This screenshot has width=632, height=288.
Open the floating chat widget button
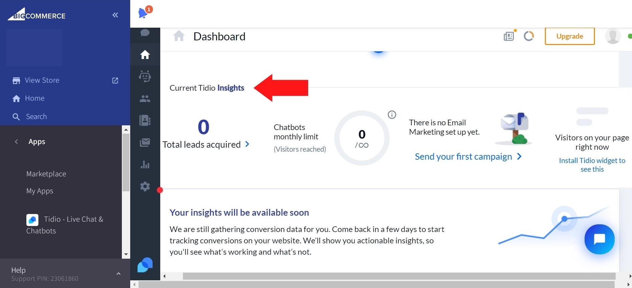(x=599, y=239)
